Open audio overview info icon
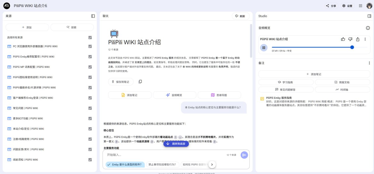This screenshot has width=374, height=174. [368, 28]
